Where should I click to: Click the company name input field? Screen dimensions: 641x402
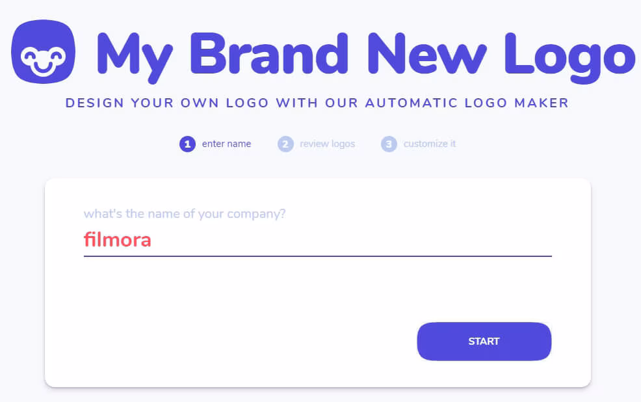click(317, 240)
